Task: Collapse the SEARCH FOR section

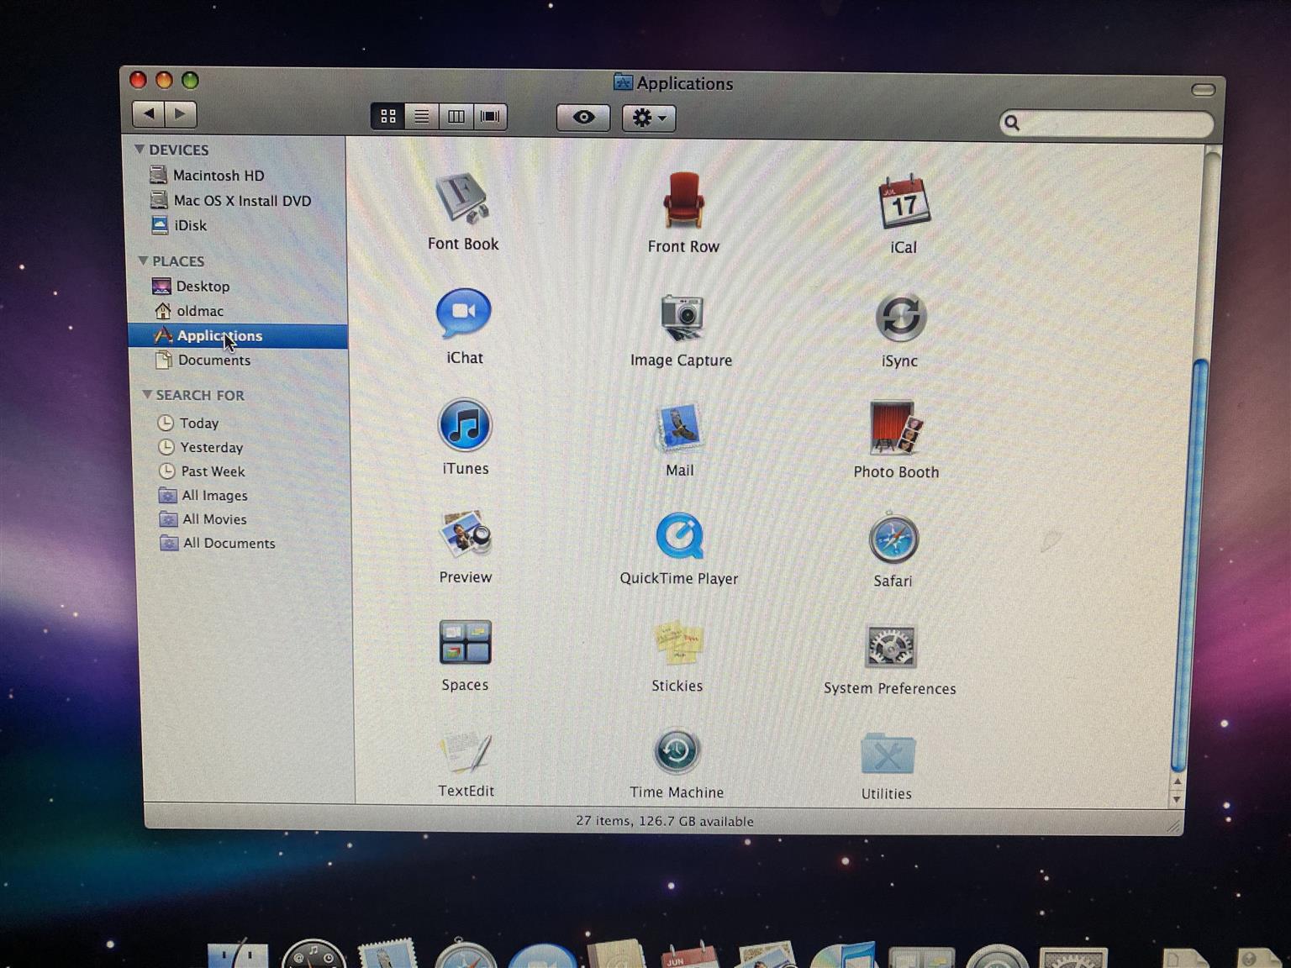Action: [x=147, y=395]
